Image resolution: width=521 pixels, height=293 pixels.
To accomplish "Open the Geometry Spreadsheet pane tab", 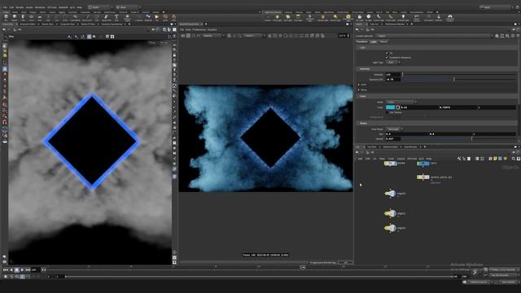I will [112, 24].
